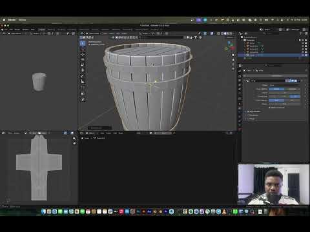Open Object menu in main viewport header
310x232 pixels.
(124, 34)
